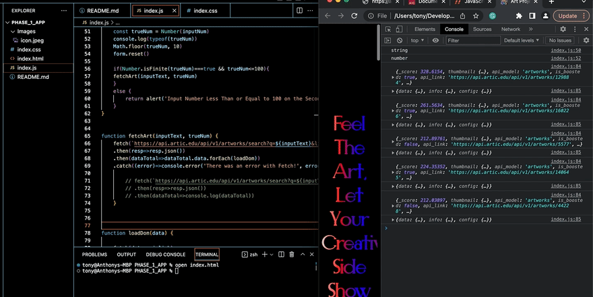The width and height of the screenshot is (593, 297).
Task: Open Chrome side panel icon
Action: pyautogui.click(x=532, y=16)
